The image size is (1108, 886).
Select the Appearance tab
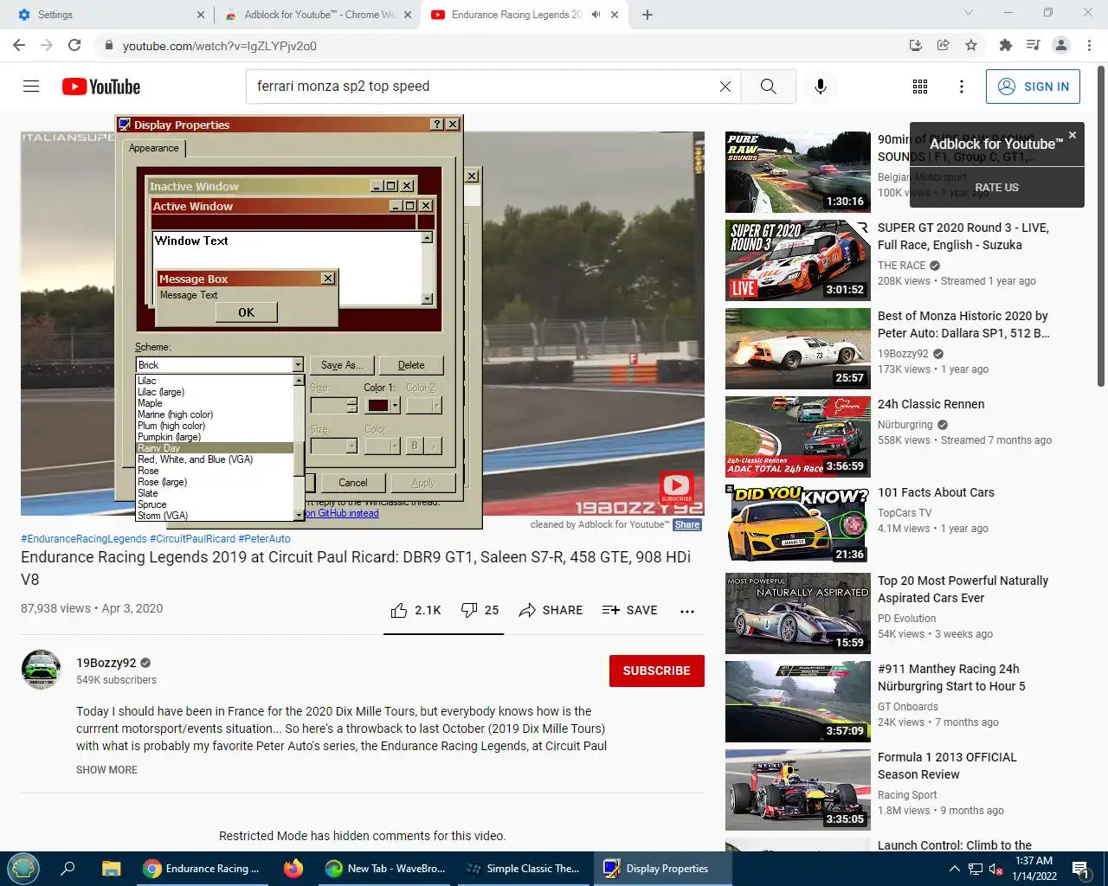pos(154,148)
